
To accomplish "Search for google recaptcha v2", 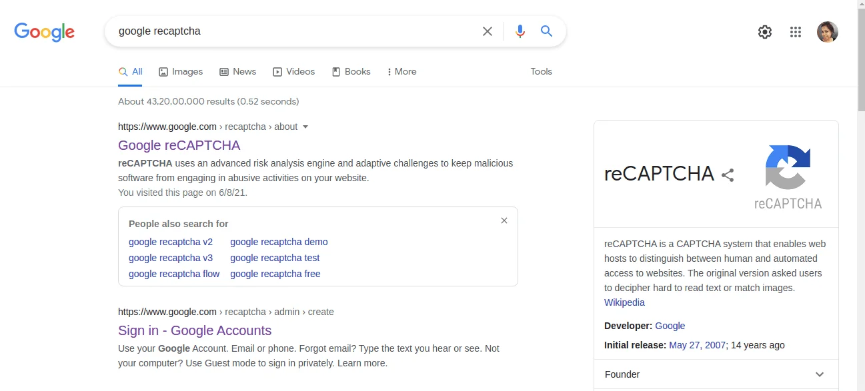I will coord(171,242).
